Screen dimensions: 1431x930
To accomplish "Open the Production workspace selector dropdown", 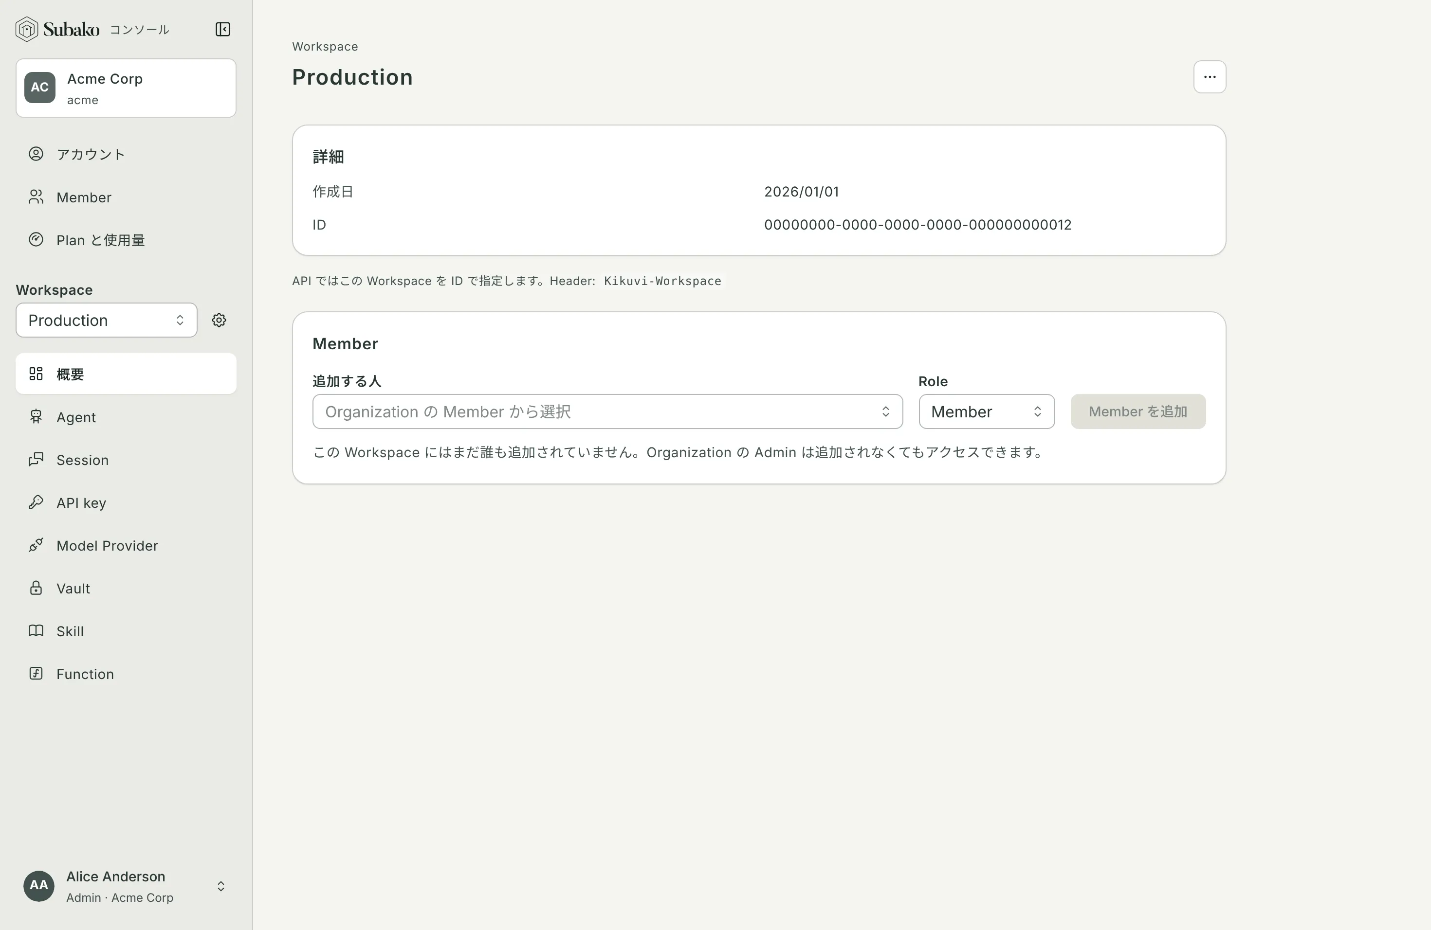I will [107, 320].
